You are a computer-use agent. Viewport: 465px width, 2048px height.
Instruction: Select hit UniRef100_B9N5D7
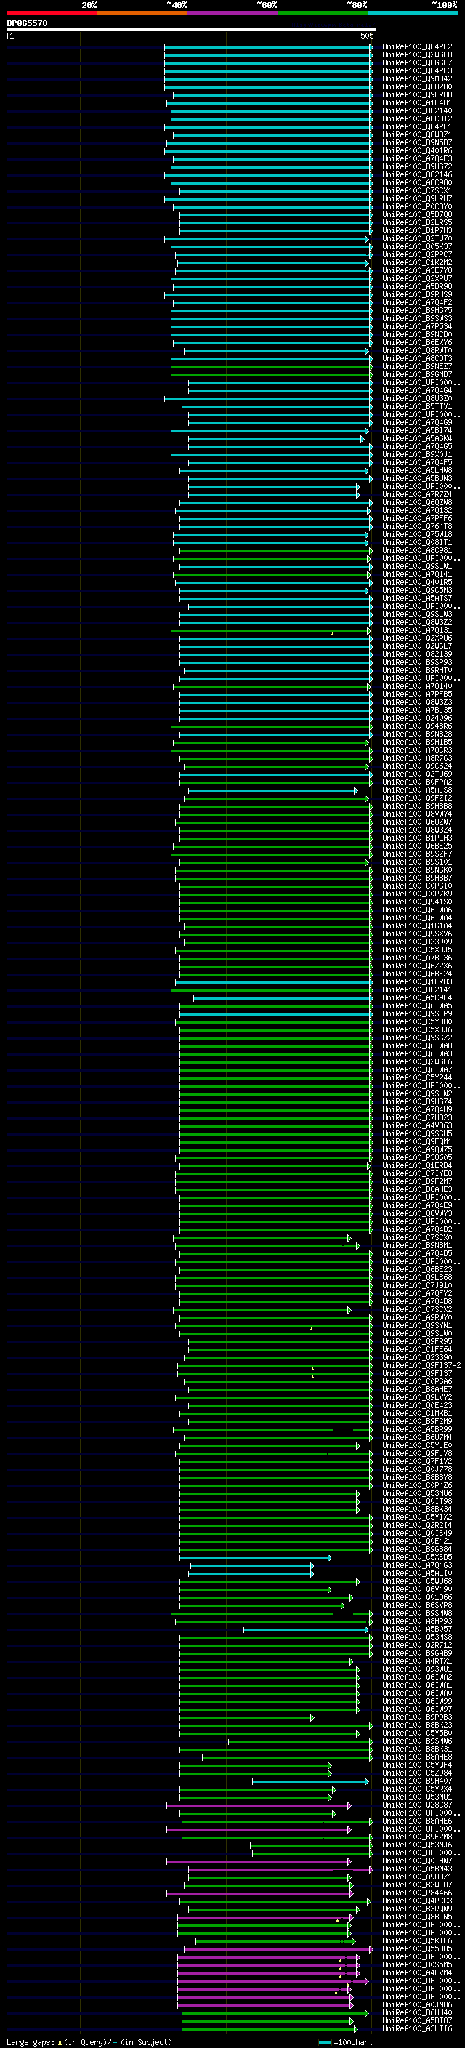pos(416,142)
